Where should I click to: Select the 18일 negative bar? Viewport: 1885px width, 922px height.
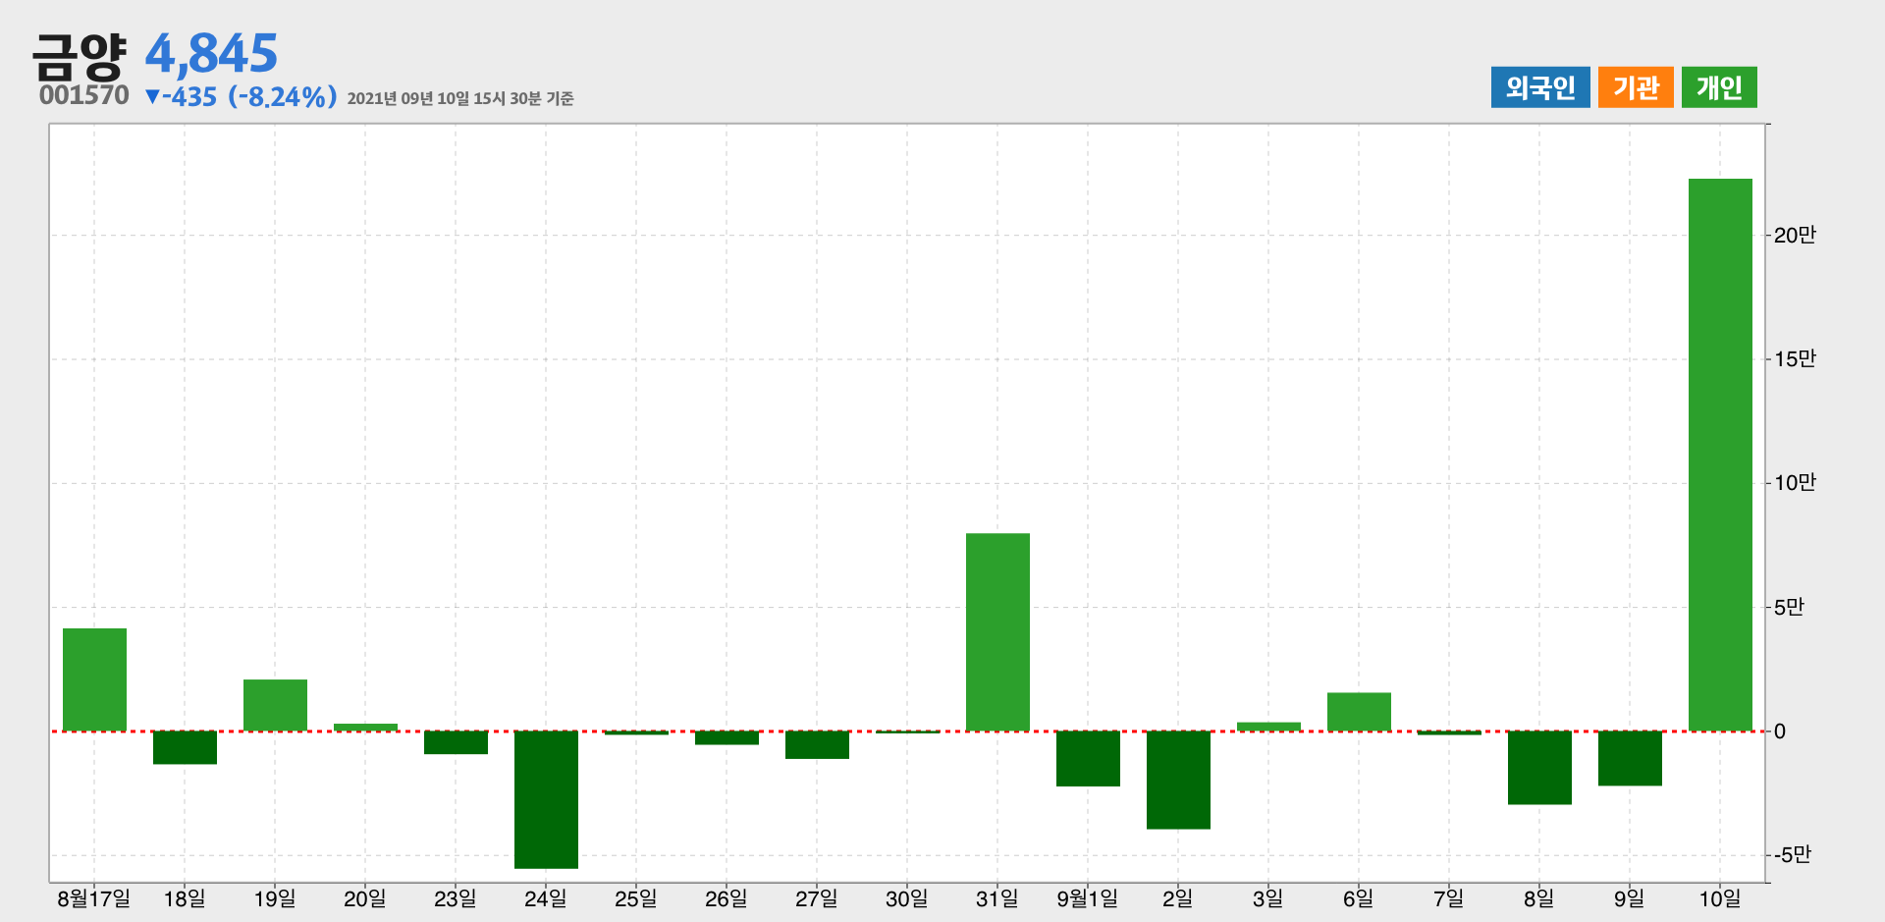pyautogui.click(x=185, y=747)
